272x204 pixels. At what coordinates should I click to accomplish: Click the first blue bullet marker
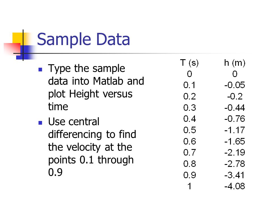(x=40, y=70)
